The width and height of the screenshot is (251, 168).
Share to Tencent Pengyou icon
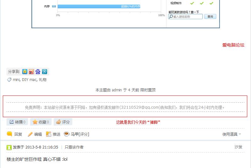click(45, 72)
